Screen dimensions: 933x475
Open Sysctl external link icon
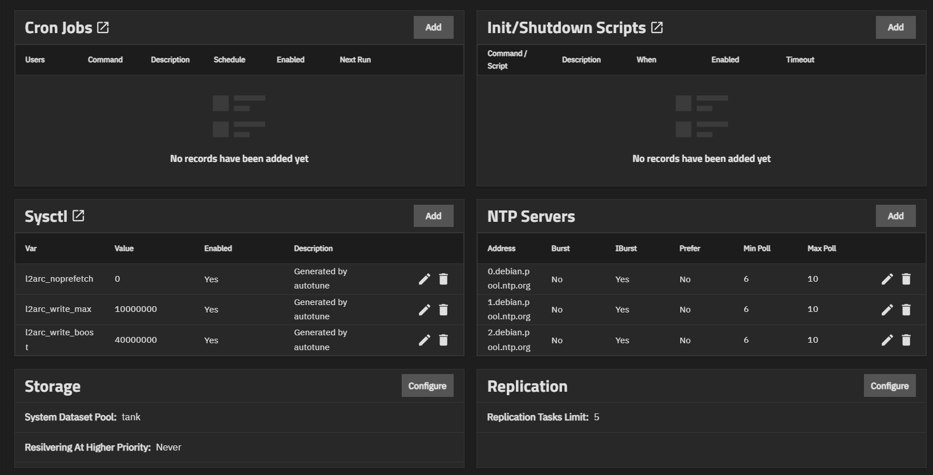tap(78, 216)
